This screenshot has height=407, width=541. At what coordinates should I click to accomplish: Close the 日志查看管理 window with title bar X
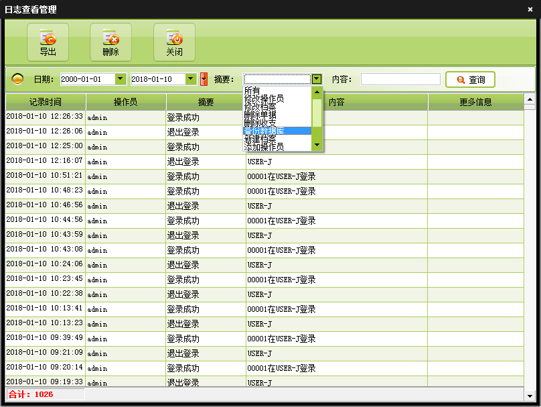click(530, 9)
